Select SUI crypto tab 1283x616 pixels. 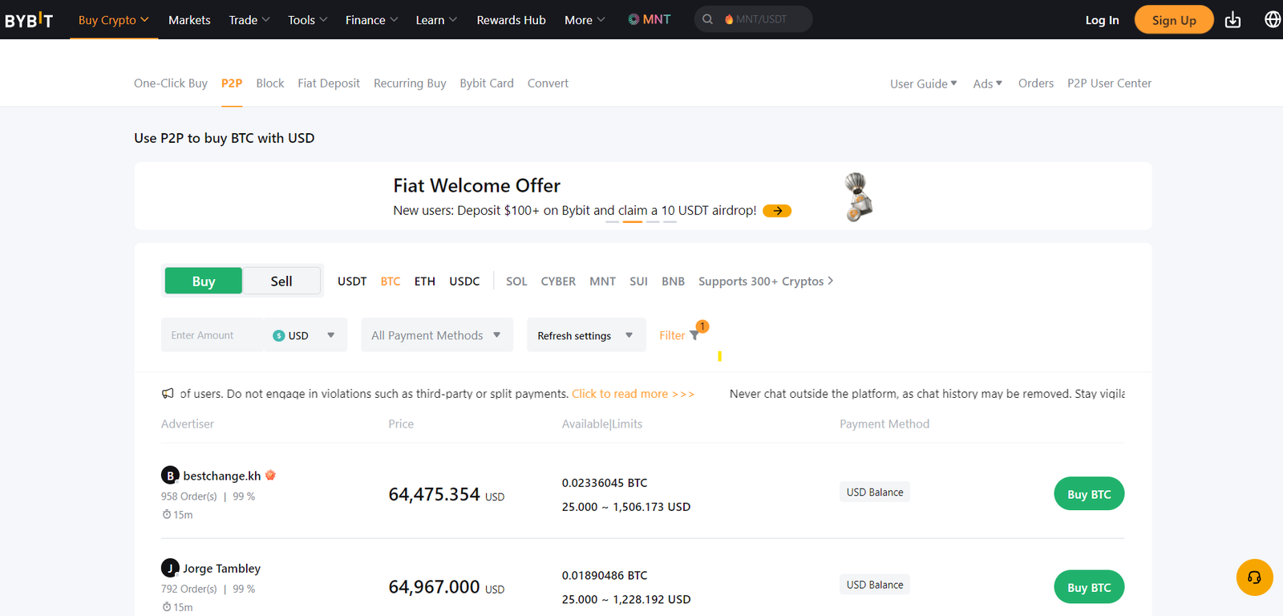point(638,282)
